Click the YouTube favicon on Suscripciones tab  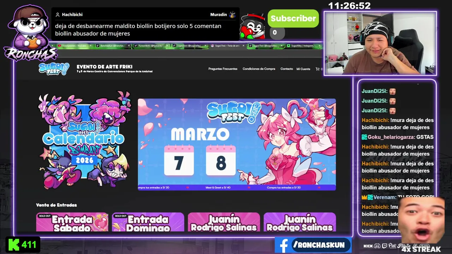click(59, 46)
